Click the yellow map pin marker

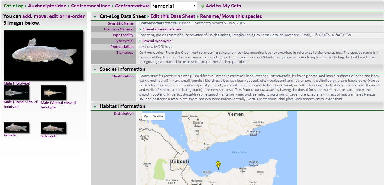(218, 165)
